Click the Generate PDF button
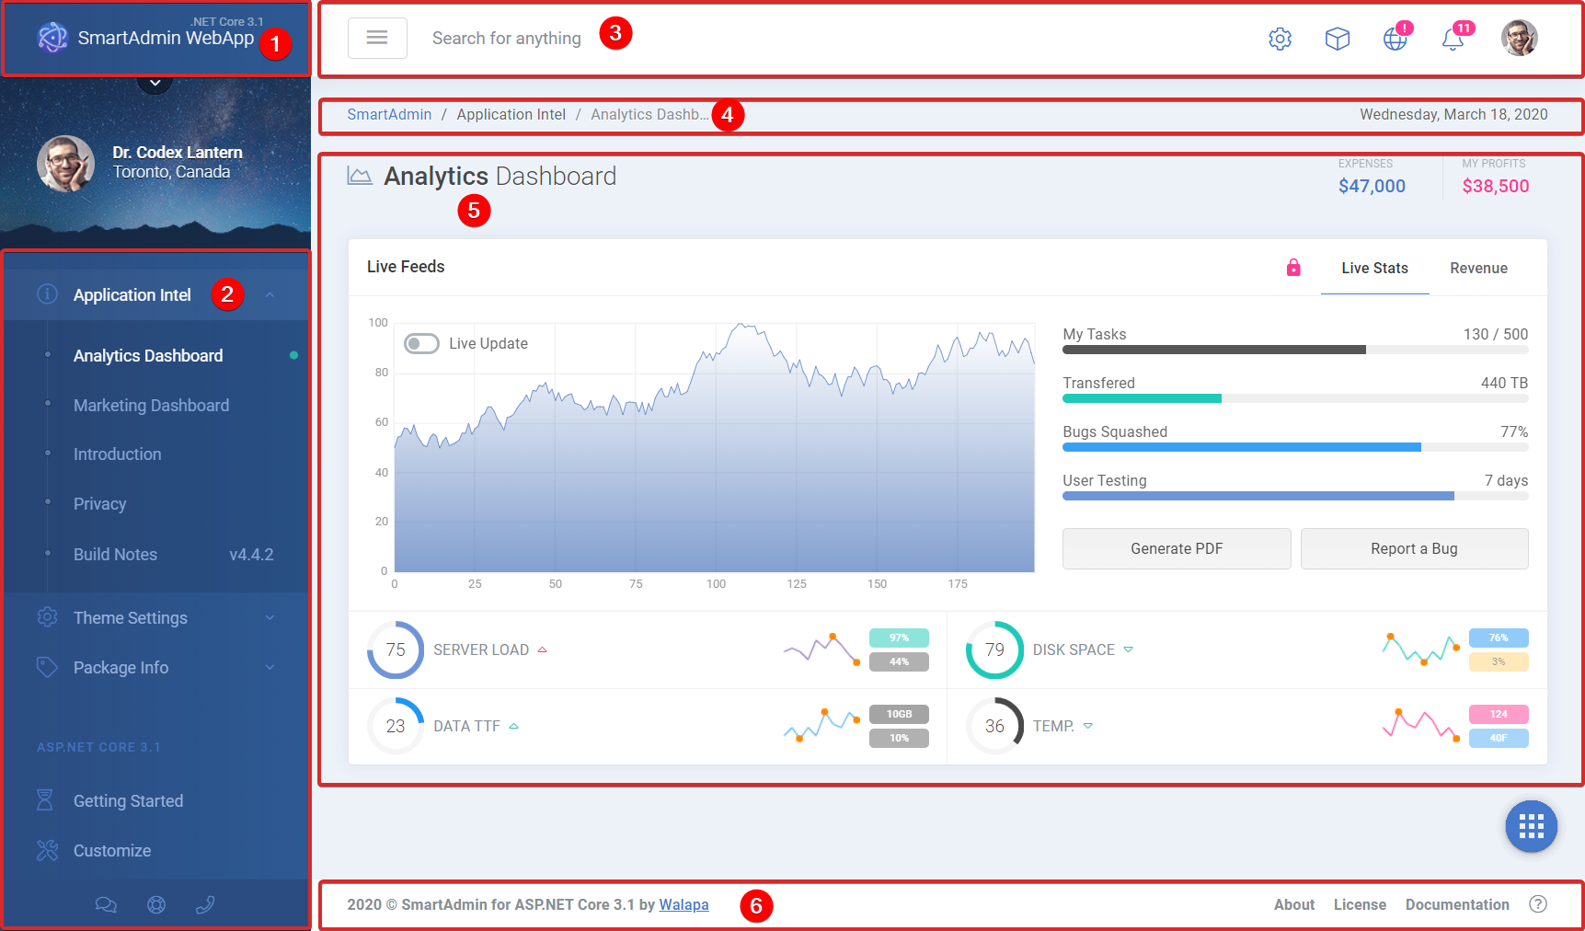Screen dimensions: 1585x931 coord(1176,548)
